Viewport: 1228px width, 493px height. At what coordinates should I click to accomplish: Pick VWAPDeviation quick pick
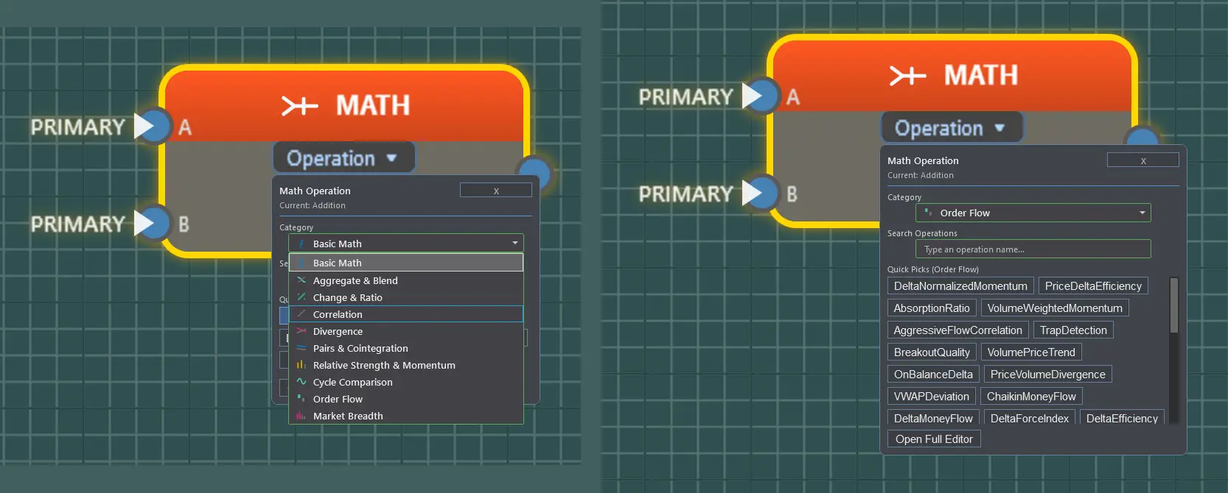point(932,397)
